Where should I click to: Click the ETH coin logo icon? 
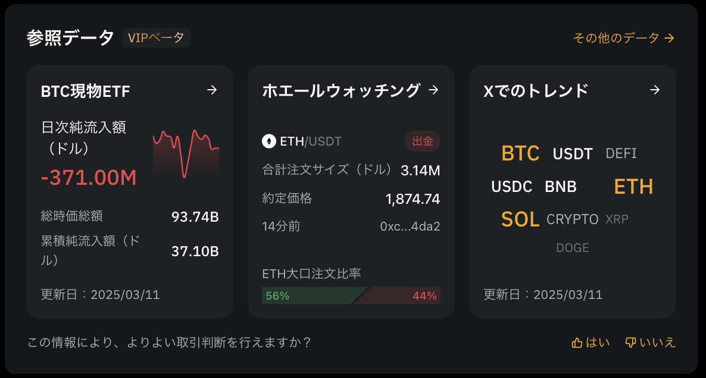coord(269,141)
